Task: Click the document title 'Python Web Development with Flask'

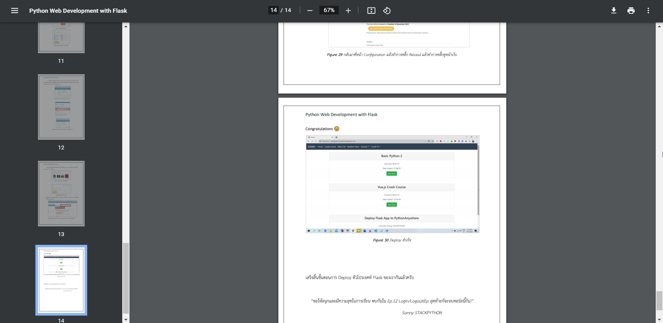Action: click(x=78, y=11)
